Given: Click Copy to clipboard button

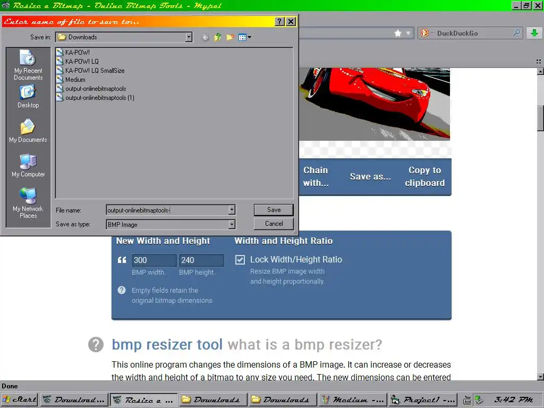Looking at the screenshot, I should [424, 176].
